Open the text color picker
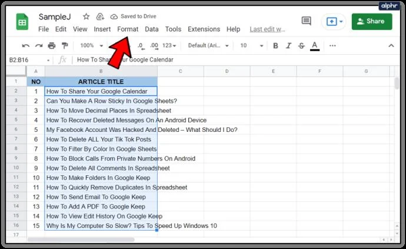The image size is (406, 249). click(315, 45)
